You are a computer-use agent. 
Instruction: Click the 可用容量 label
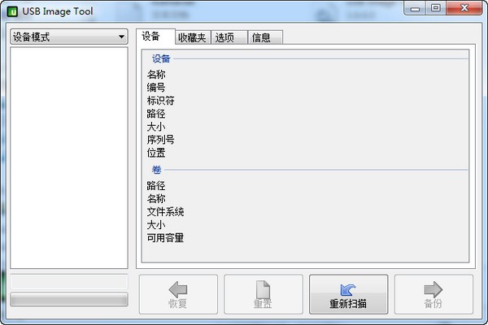tap(165, 238)
